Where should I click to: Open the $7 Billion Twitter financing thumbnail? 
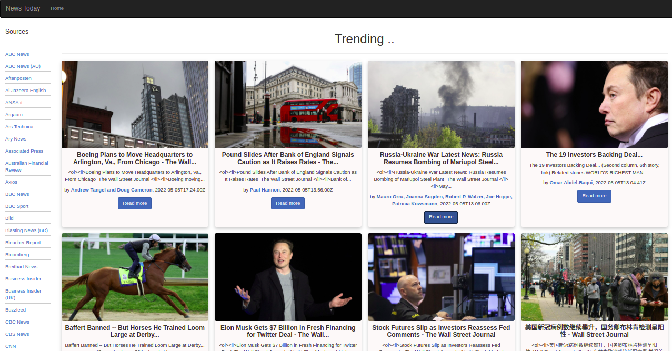(288, 277)
